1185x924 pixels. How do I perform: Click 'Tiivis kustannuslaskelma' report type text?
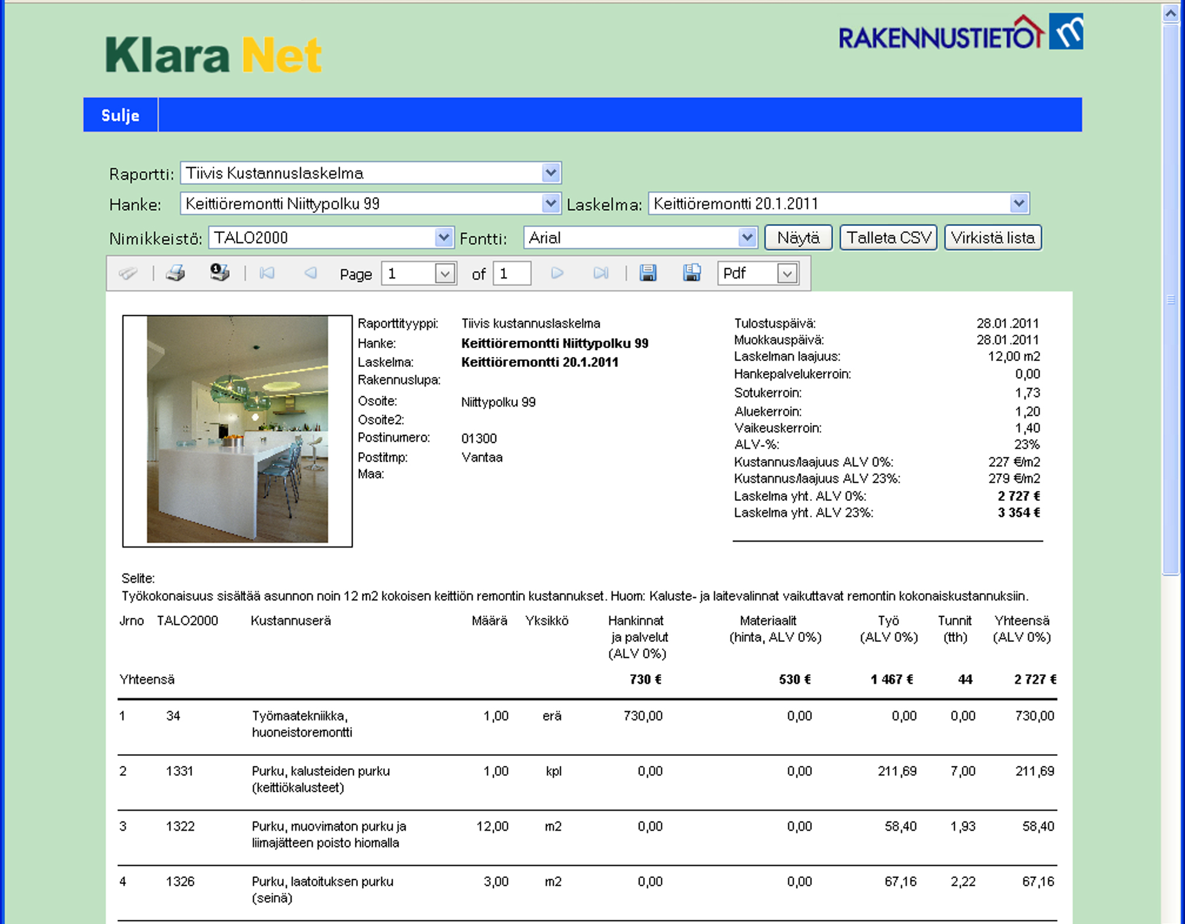tap(531, 323)
